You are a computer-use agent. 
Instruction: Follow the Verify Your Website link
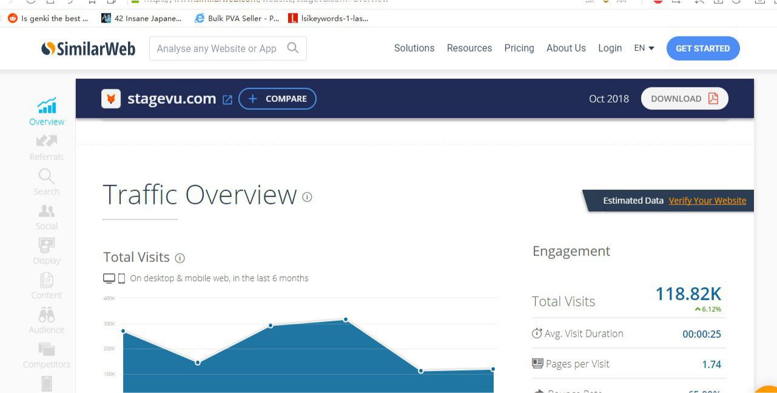click(x=707, y=201)
